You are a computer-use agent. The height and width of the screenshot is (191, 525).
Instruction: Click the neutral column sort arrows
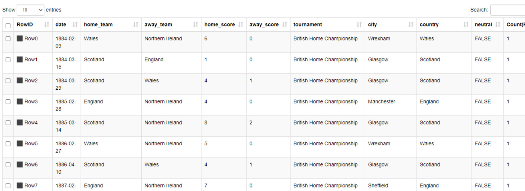click(498, 25)
